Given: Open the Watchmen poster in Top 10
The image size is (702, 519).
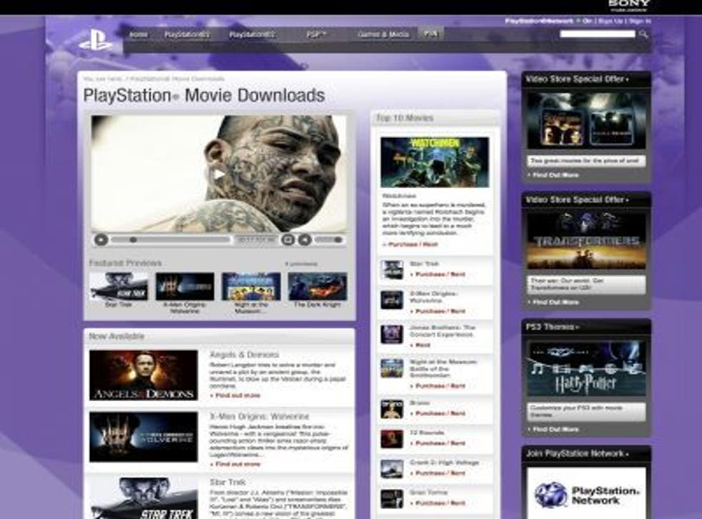Looking at the screenshot, I should (435, 162).
